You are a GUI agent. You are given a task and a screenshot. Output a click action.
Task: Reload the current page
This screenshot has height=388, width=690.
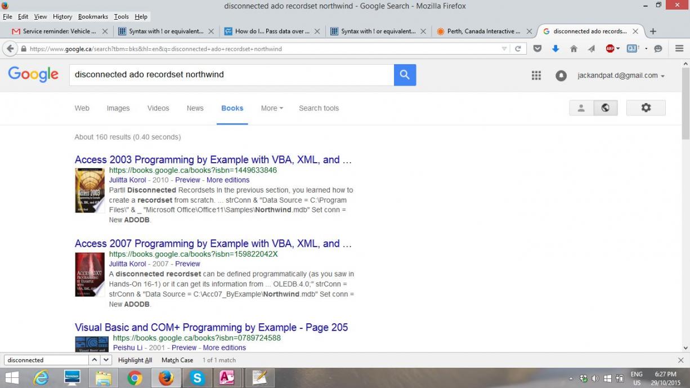(x=518, y=49)
